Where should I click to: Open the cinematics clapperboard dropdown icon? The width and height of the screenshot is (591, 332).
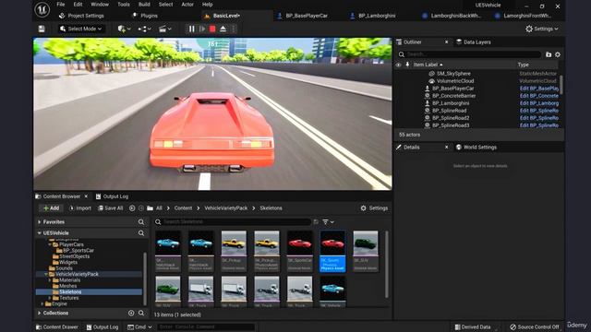(x=164, y=29)
